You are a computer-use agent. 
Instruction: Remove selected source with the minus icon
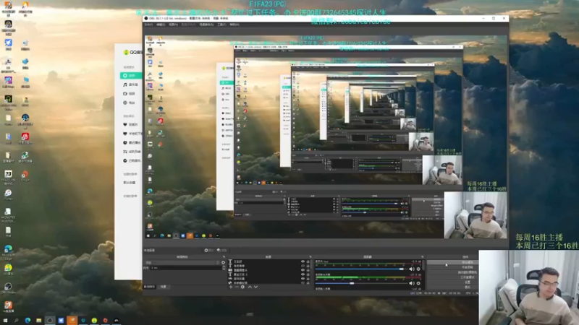click(237, 287)
